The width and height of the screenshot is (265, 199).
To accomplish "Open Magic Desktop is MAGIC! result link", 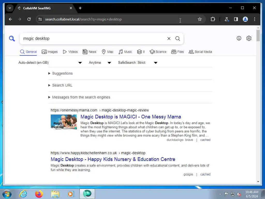I will coord(131,117).
